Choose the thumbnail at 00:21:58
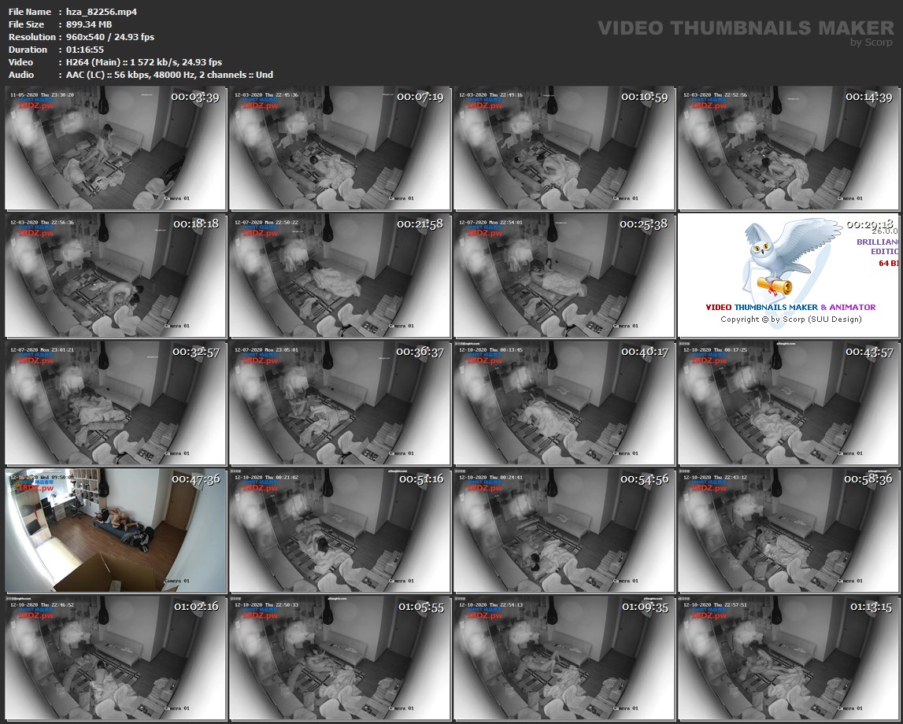The image size is (903, 724). 340,275
